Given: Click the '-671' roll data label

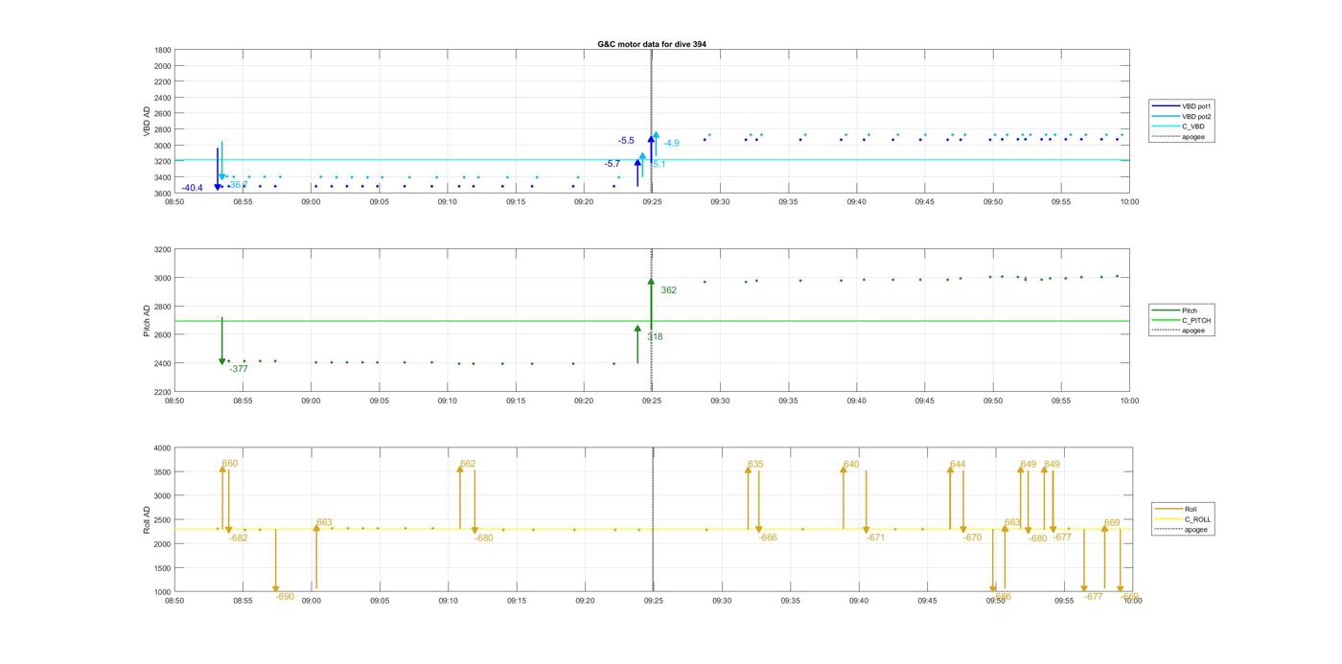Looking at the screenshot, I should [876, 538].
